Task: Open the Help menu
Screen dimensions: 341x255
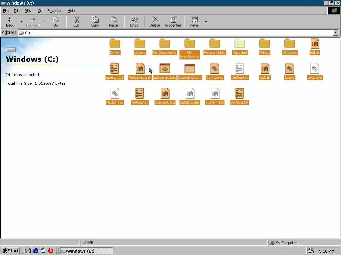Action: 71,11
